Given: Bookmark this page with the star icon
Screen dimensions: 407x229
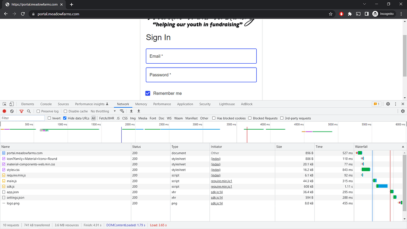Looking at the screenshot, I should pyautogui.click(x=330, y=14).
